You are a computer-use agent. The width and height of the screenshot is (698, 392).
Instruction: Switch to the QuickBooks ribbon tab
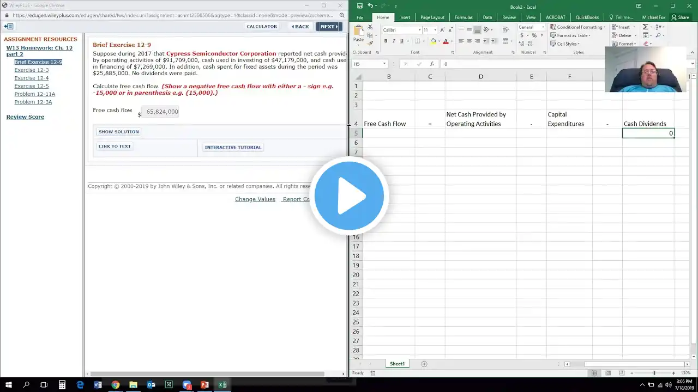(x=587, y=17)
